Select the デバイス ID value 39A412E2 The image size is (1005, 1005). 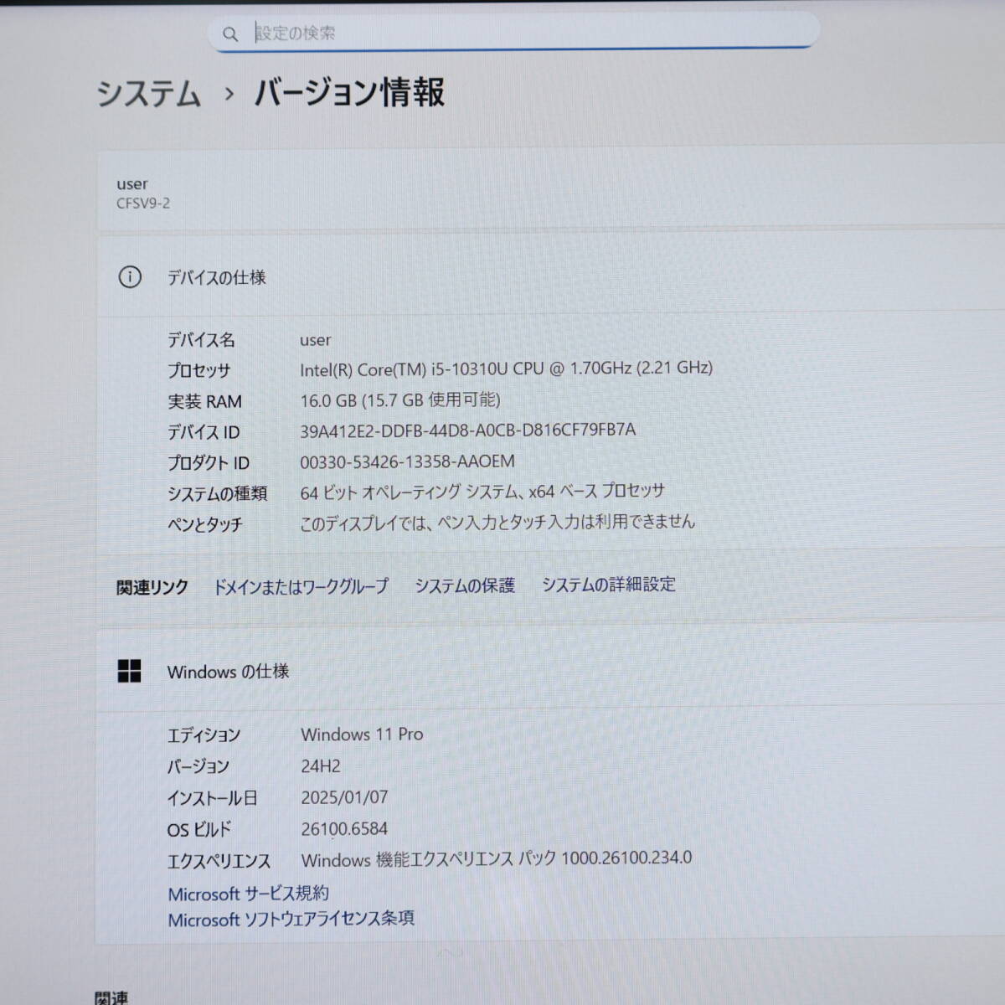tap(468, 430)
